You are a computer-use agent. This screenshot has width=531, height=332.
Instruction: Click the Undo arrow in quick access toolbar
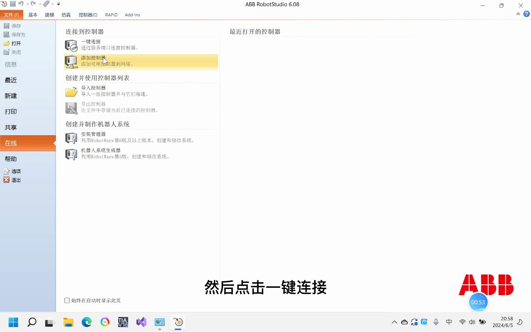(x=21, y=4)
